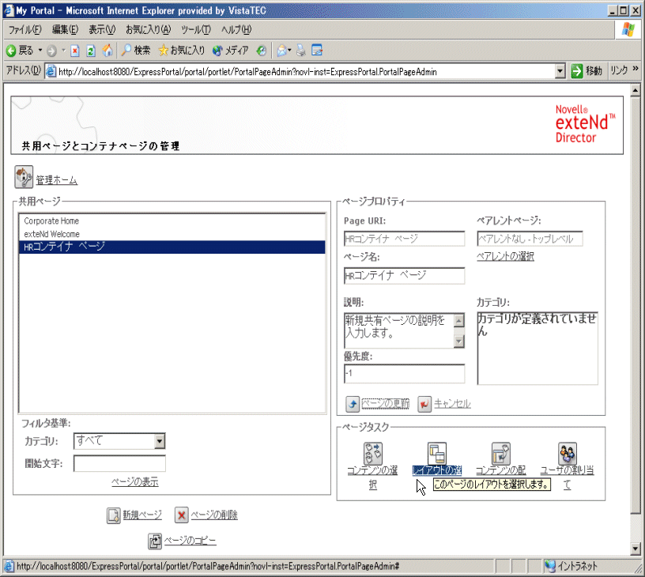Open the Help (ヘルプ) menu
The image size is (645, 577).
236,29
